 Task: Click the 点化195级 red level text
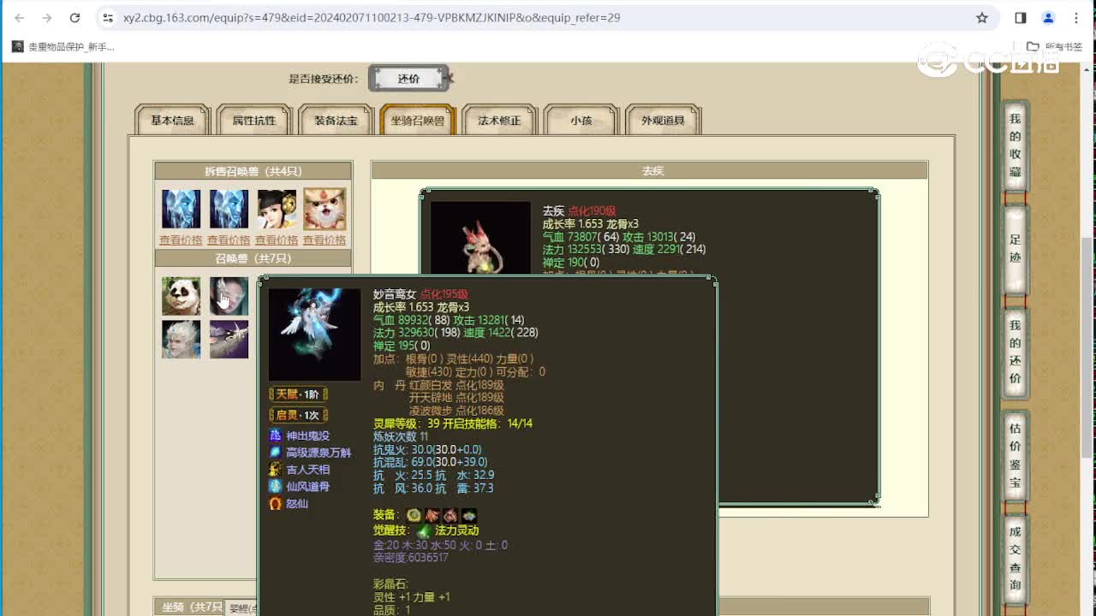click(x=444, y=294)
